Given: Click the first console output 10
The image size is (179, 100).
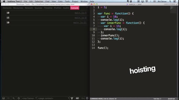Looking at the screenshot, I should click(x=8, y=13).
